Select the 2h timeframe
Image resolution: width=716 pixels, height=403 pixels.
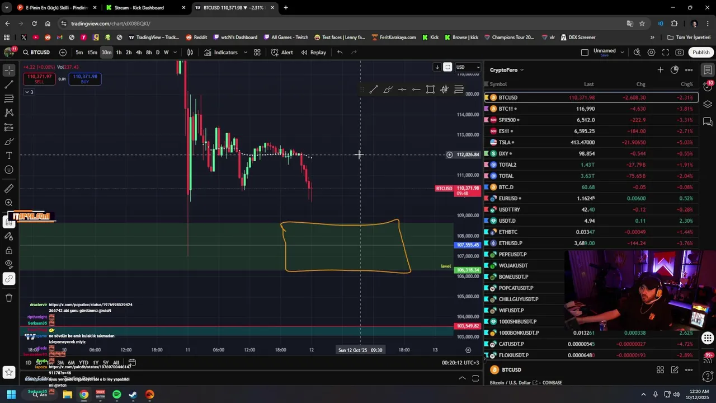tap(129, 52)
